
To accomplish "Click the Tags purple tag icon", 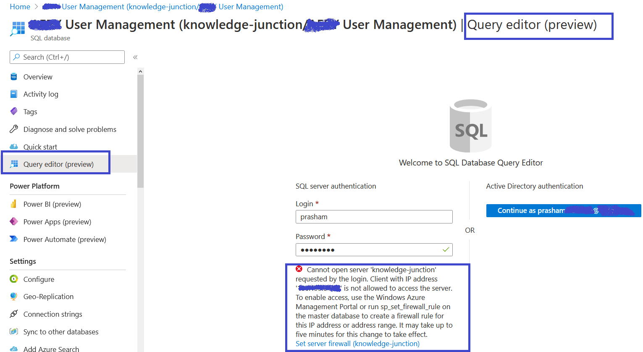I will point(14,111).
